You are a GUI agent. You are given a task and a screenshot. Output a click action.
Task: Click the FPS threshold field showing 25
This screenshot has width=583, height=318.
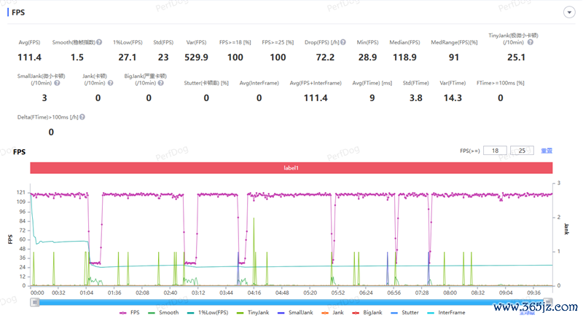(522, 151)
